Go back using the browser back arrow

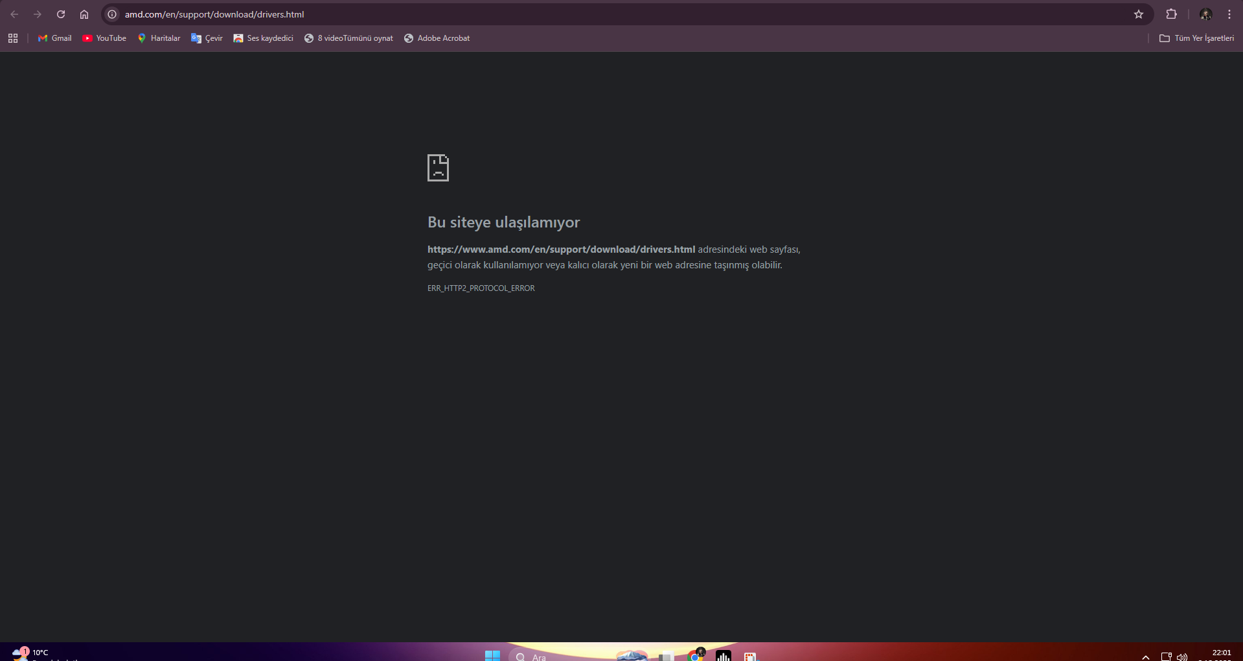coord(14,14)
